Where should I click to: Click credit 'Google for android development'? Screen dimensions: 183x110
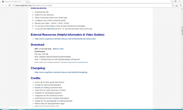(x=48, y=85)
